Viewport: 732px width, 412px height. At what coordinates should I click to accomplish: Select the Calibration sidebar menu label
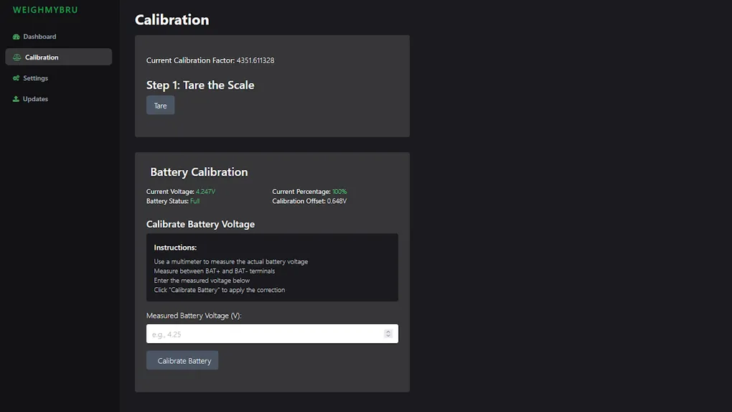click(42, 57)
